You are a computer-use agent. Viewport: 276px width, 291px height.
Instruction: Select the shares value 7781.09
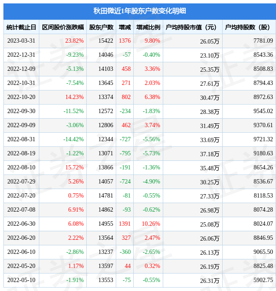click(263, 41)
